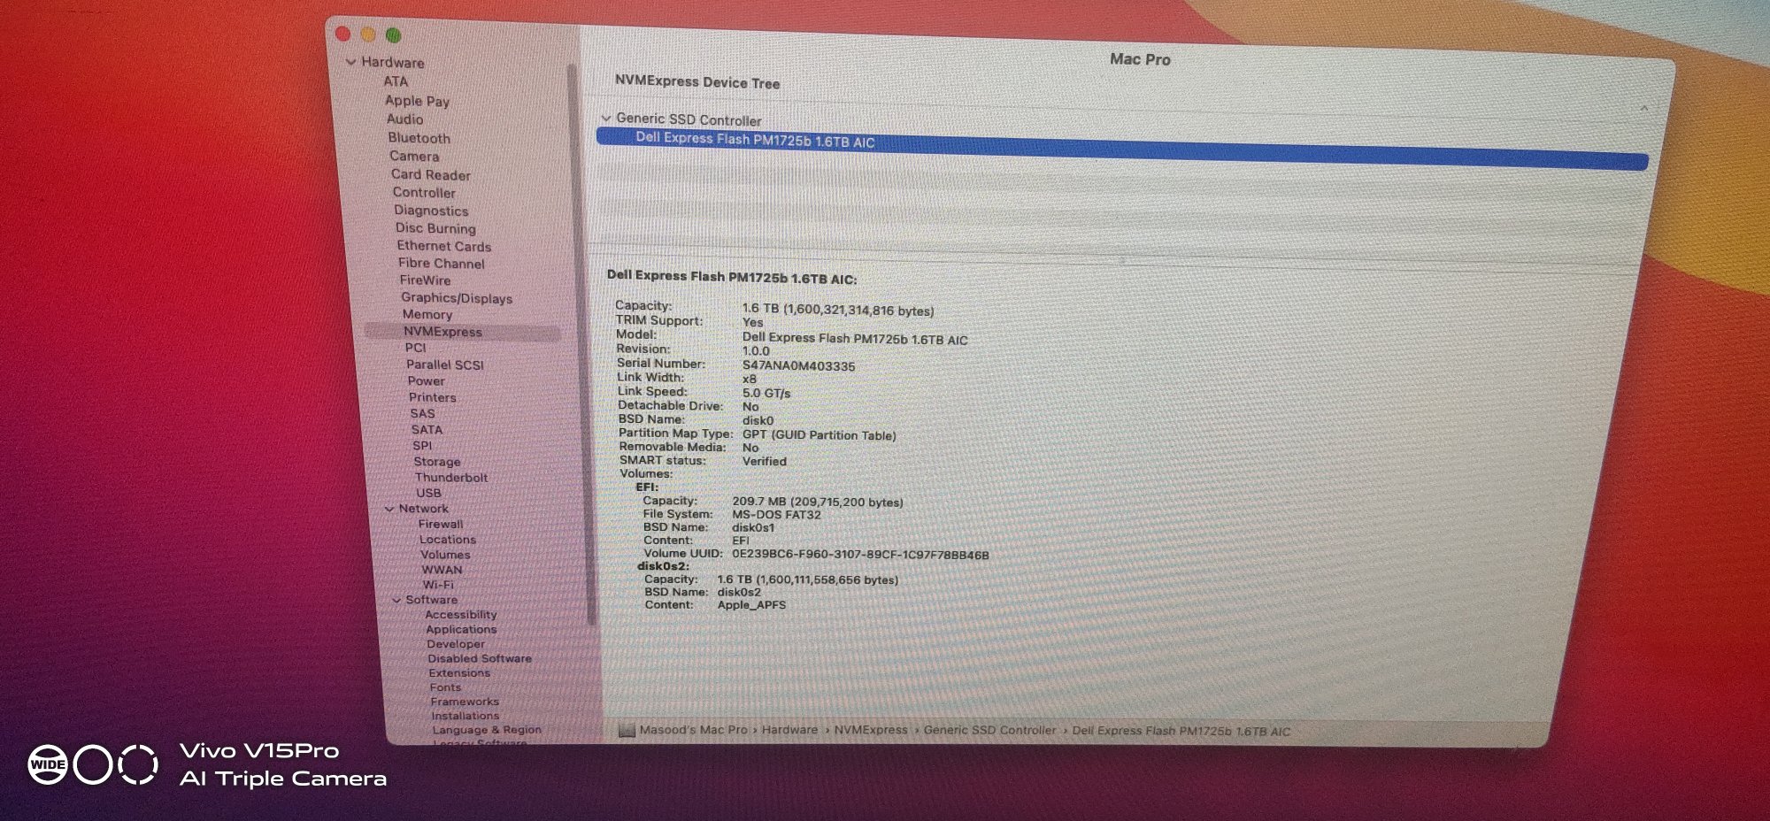Show Power information
The width and height of the screenshot is (1770, 821).
(427, 381)
